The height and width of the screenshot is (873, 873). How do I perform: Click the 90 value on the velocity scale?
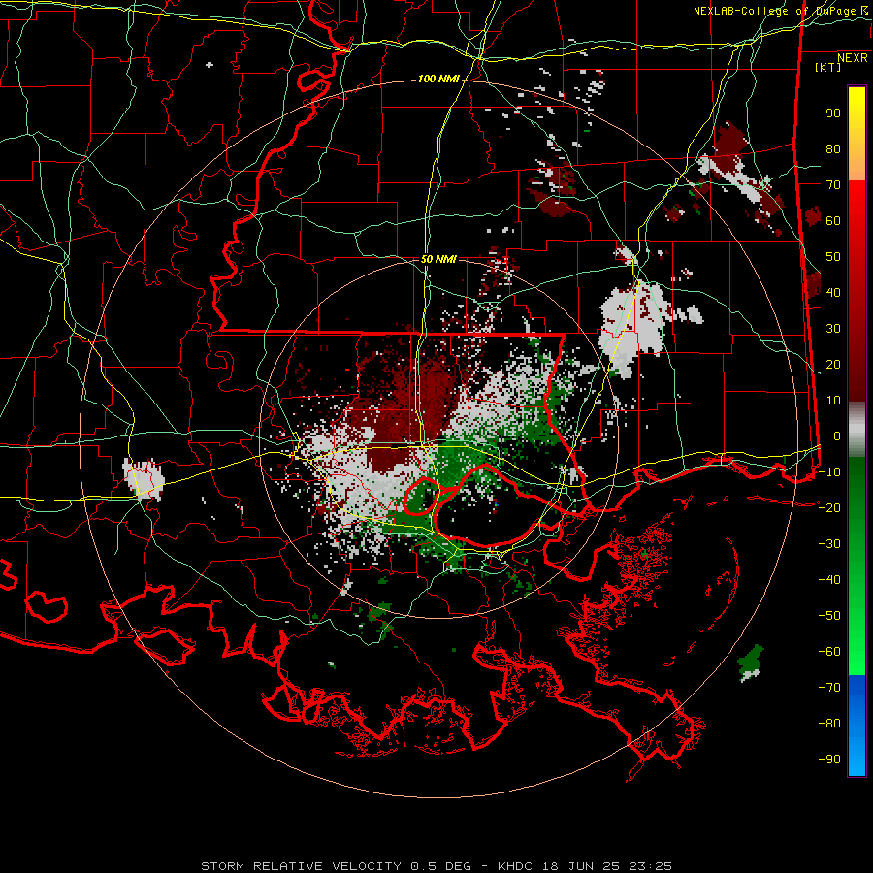(x=833, y=113)
